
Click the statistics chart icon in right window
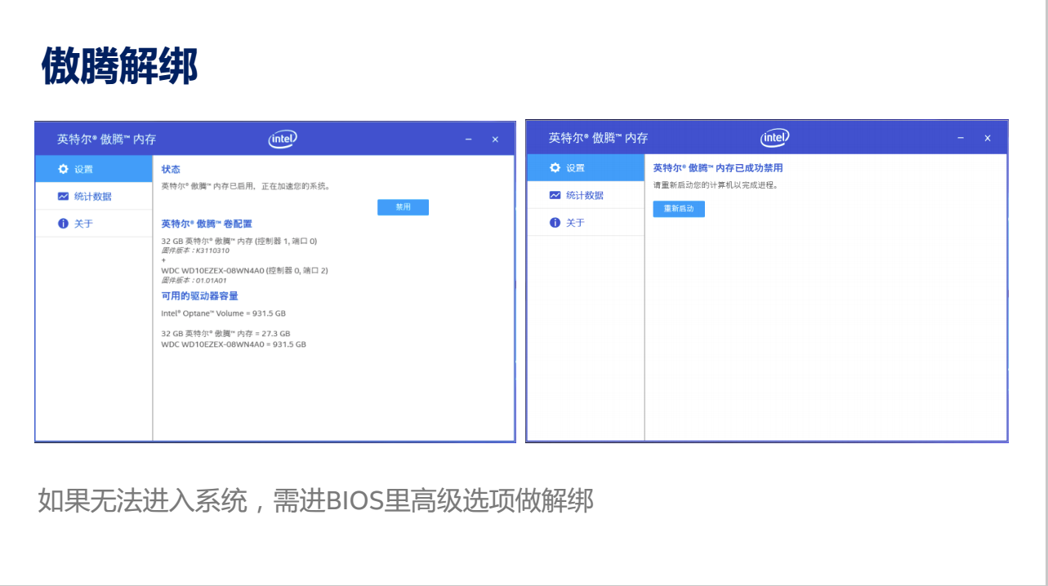(555, 195)
